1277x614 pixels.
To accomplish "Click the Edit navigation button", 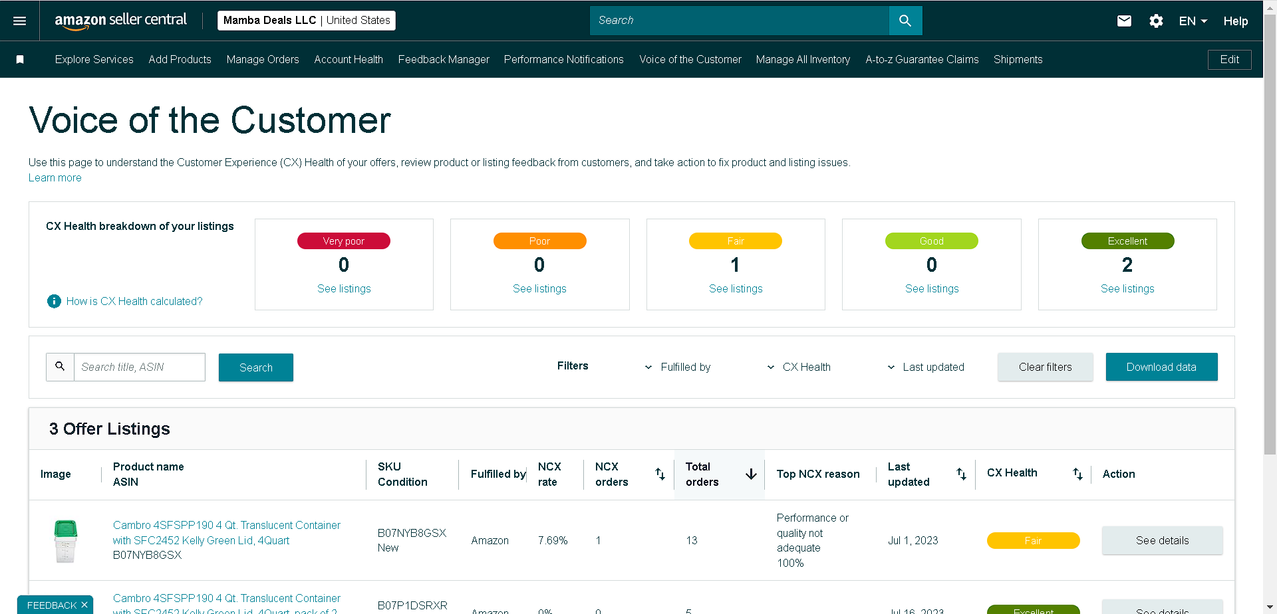I will (x=1229, y=59).
